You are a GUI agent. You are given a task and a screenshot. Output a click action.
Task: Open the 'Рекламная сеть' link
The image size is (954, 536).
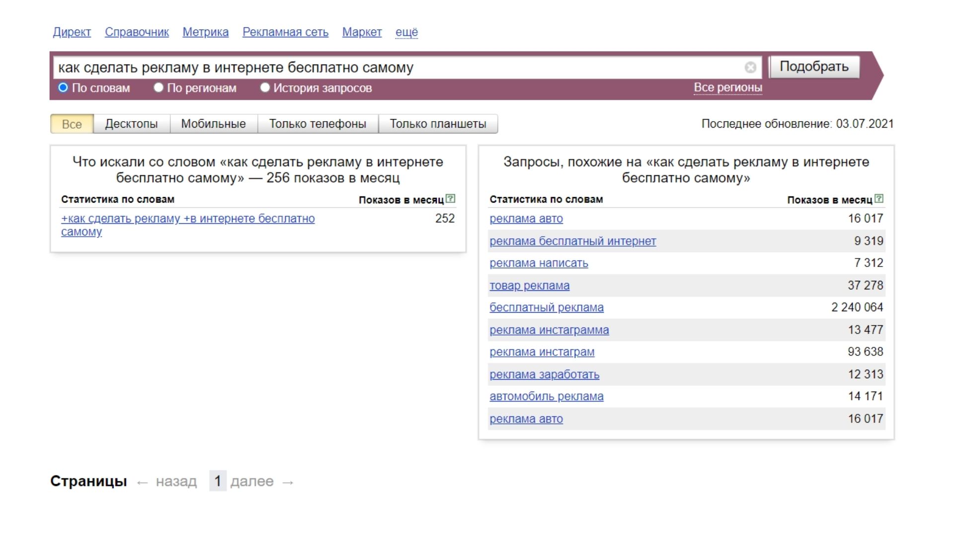[285, 32]
